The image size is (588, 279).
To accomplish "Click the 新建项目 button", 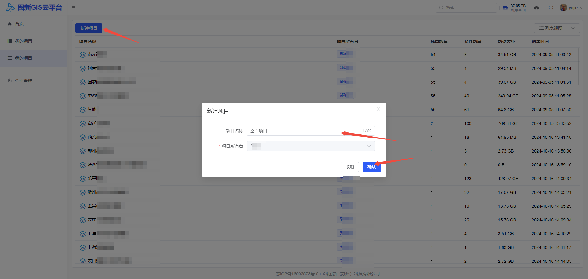I will (x=89, y=28).
